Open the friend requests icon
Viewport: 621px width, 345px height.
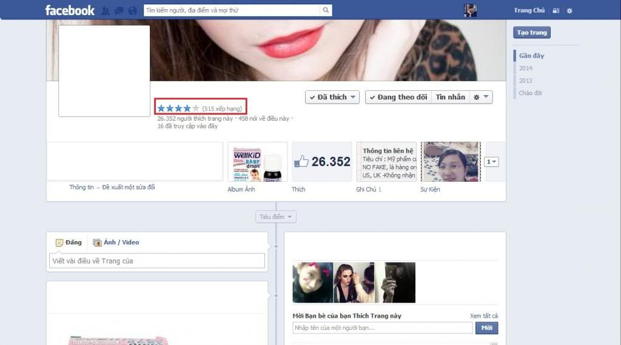point(106,10)
